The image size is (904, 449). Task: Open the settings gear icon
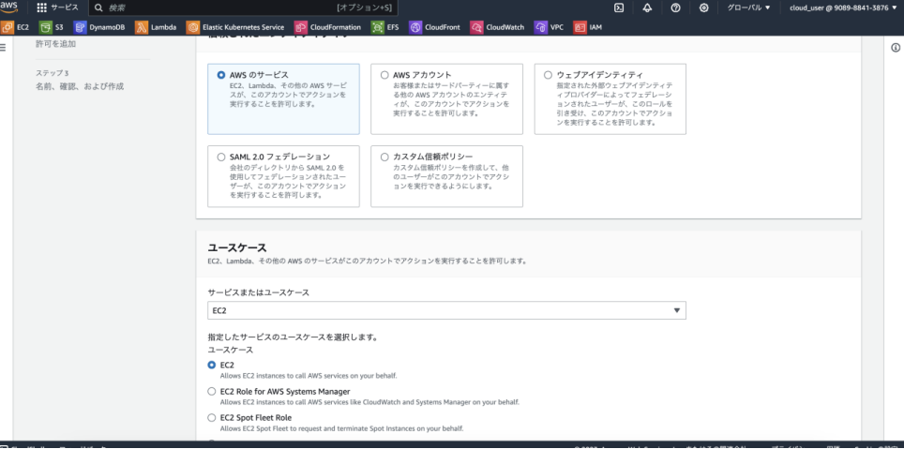(x=704, y=7)
